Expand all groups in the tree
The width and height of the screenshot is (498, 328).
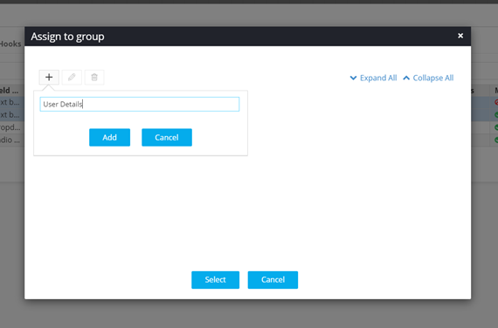click(374, 78)
